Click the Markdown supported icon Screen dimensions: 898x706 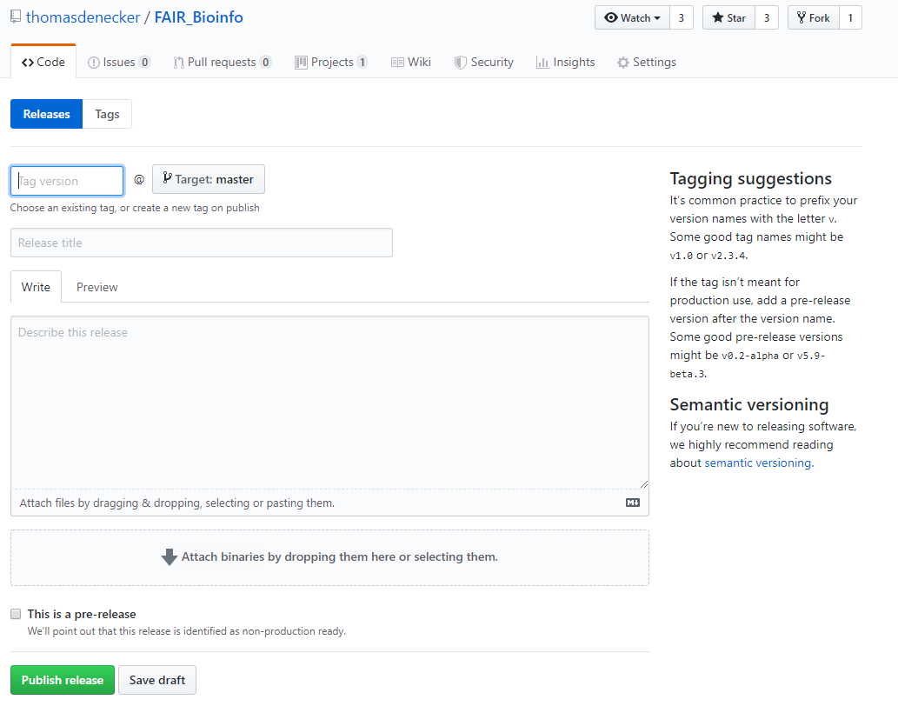pos(632,503)
